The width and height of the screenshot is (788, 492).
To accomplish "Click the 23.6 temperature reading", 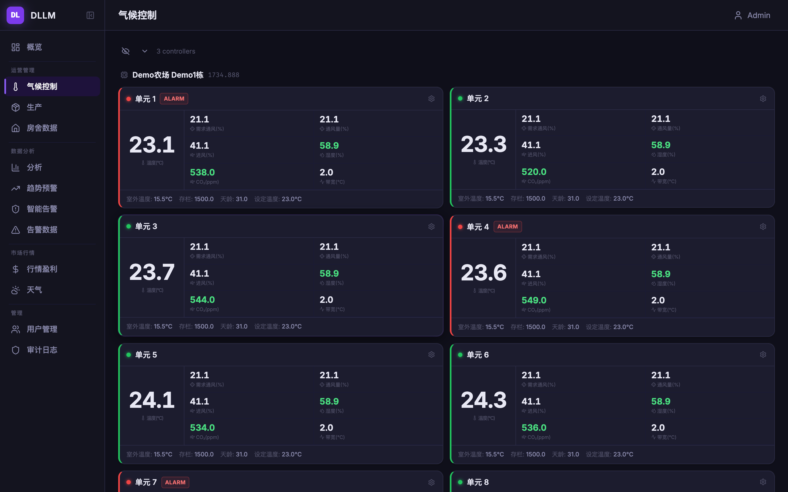I will (x=483, y=272).
